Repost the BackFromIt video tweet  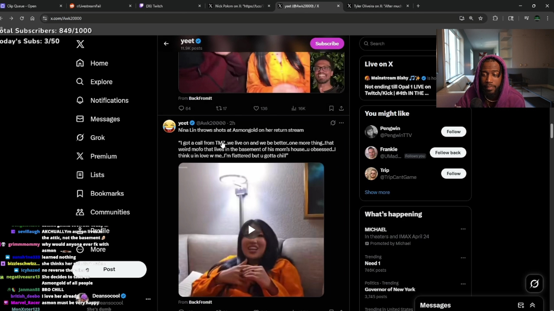220,108
